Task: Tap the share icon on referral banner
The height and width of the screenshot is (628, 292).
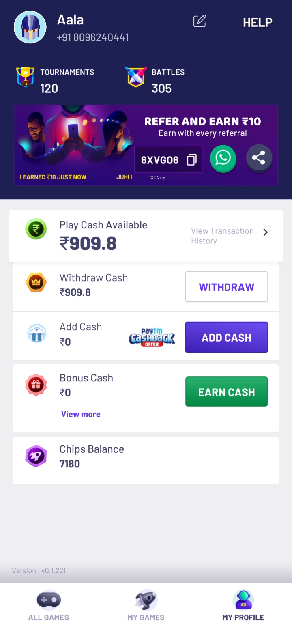Action: coord(259,157)
